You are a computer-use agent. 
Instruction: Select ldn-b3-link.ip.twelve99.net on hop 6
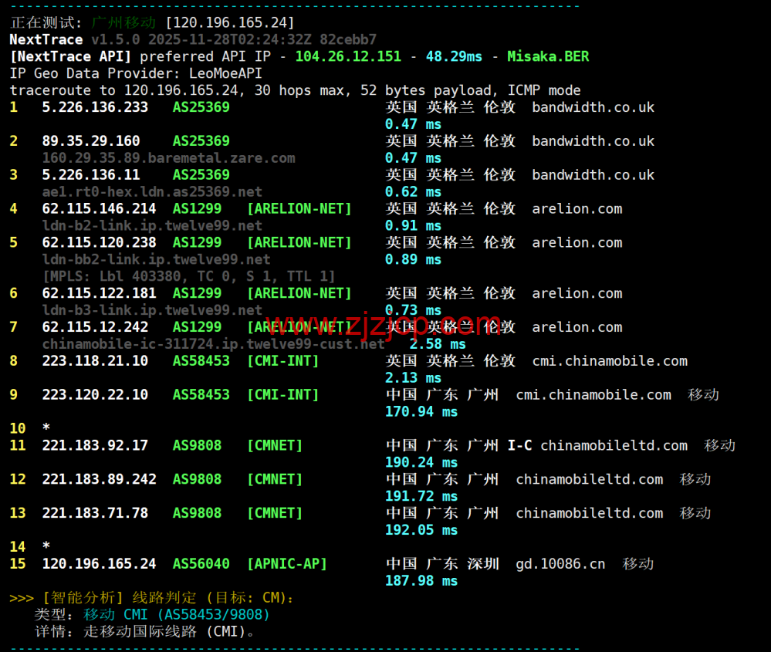[x=147, y=310]
